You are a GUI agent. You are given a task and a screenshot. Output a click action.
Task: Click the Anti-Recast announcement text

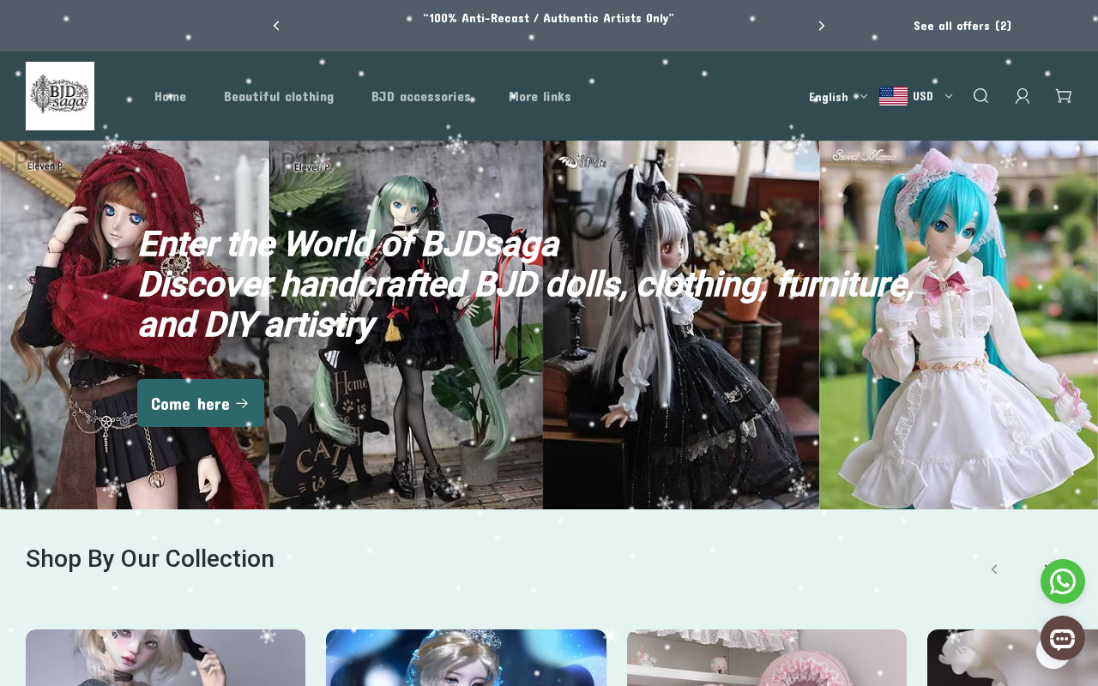point(549,18)
